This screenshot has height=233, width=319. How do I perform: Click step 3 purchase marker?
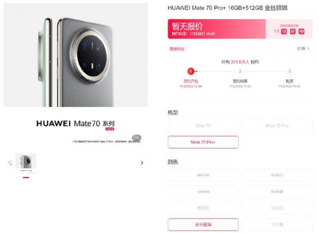coord(289,71)
